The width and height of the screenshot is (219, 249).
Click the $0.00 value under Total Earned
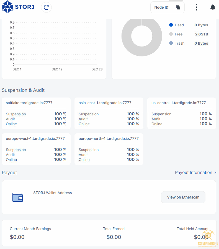pos(114,237)
